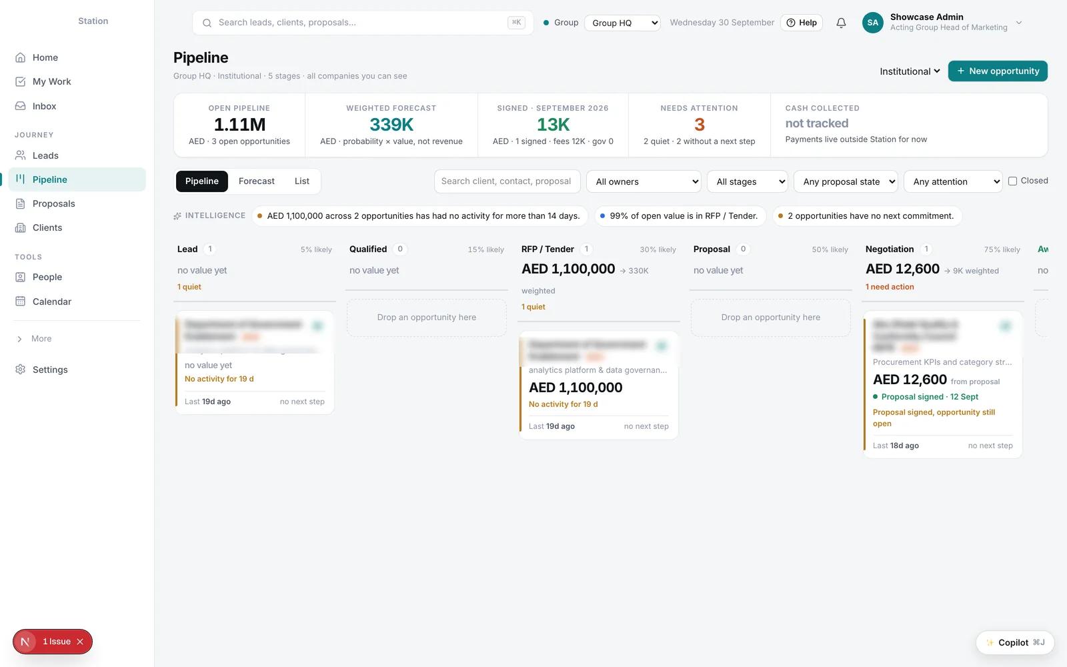The width and height of the screenshot is (1067, 667).
Task: Click the Help button
Action: pos(802,23)
